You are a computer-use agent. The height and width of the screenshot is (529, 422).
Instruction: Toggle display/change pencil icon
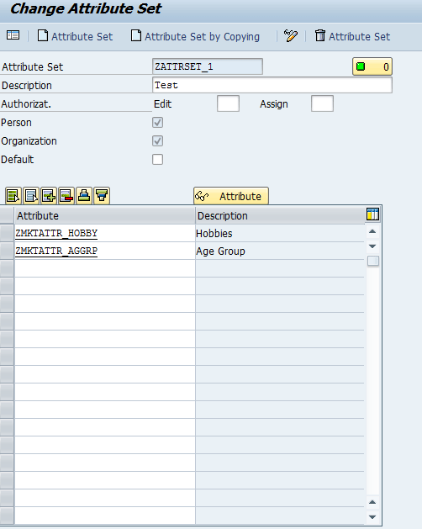pyautogui.click(x=291, y=35)
